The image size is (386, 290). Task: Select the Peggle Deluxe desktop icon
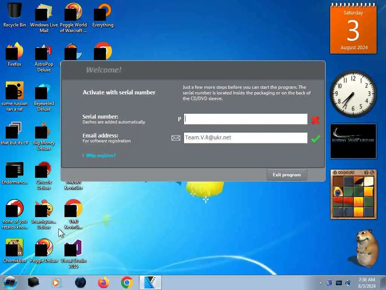pos(44,251)
